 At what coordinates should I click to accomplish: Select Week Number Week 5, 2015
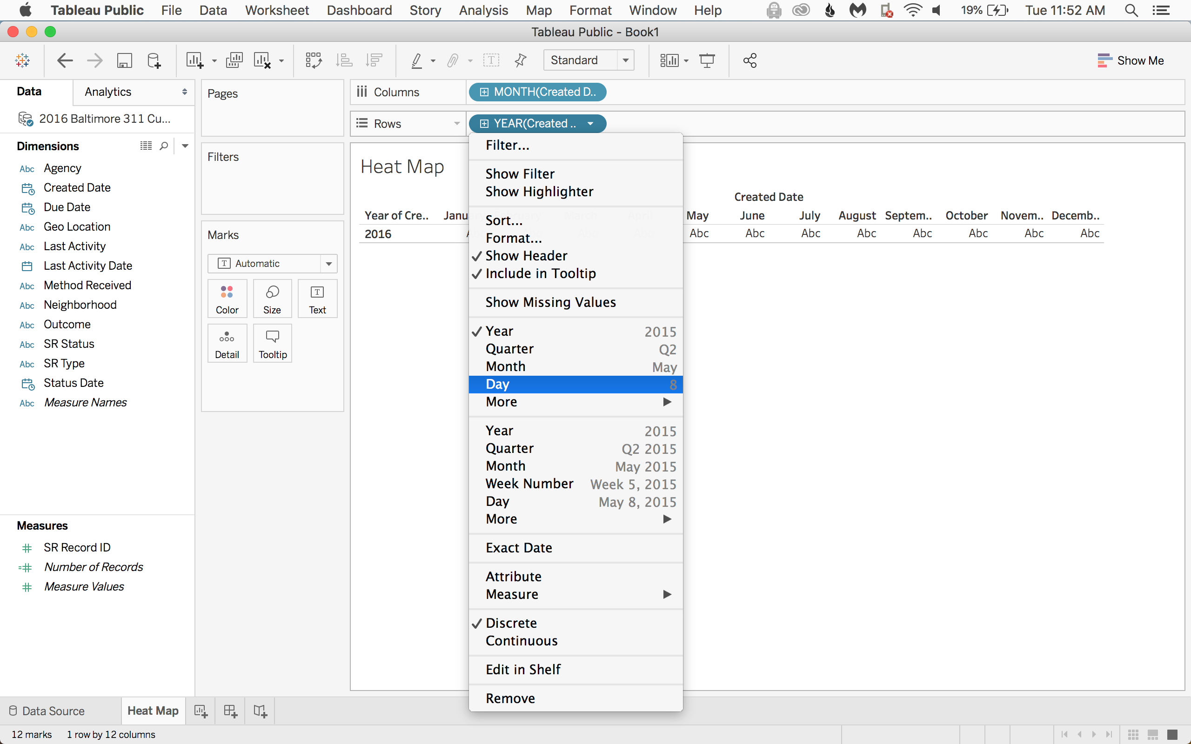click(575, 484)
